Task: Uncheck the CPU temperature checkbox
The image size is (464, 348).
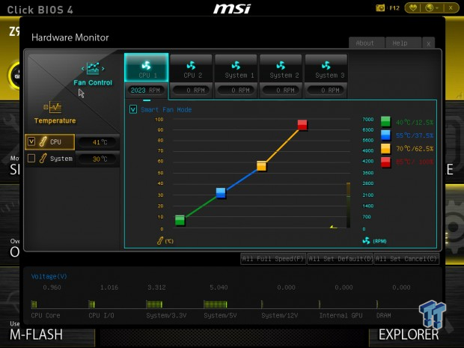Action: pos(31,141)
